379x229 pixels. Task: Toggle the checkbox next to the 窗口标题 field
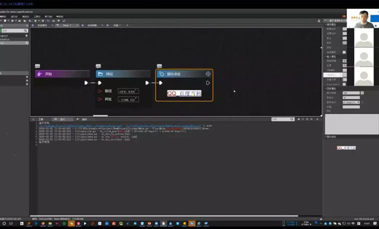coord(362,93)
